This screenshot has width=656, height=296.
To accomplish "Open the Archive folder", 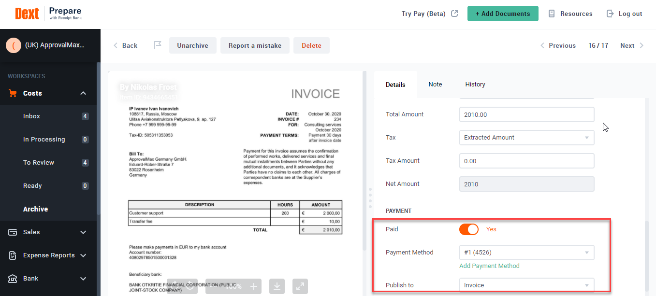I will 48,209.
